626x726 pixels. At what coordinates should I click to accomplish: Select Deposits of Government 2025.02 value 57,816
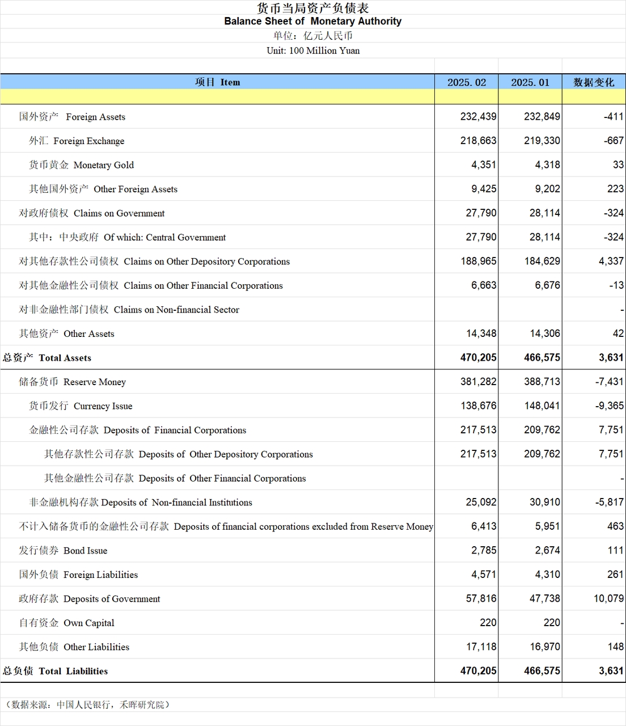coord(481,599)
